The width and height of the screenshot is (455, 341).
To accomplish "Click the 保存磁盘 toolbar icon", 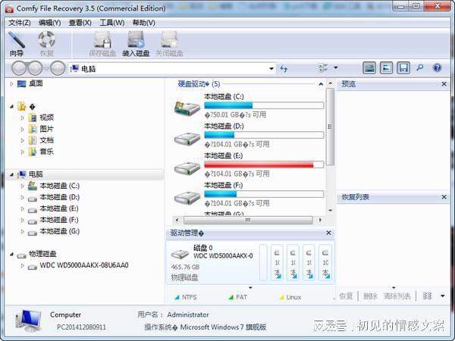I will (102, 39).
